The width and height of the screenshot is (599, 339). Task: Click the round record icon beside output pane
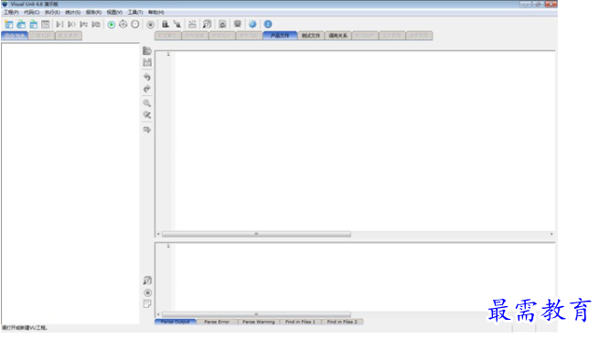[147, 292]
